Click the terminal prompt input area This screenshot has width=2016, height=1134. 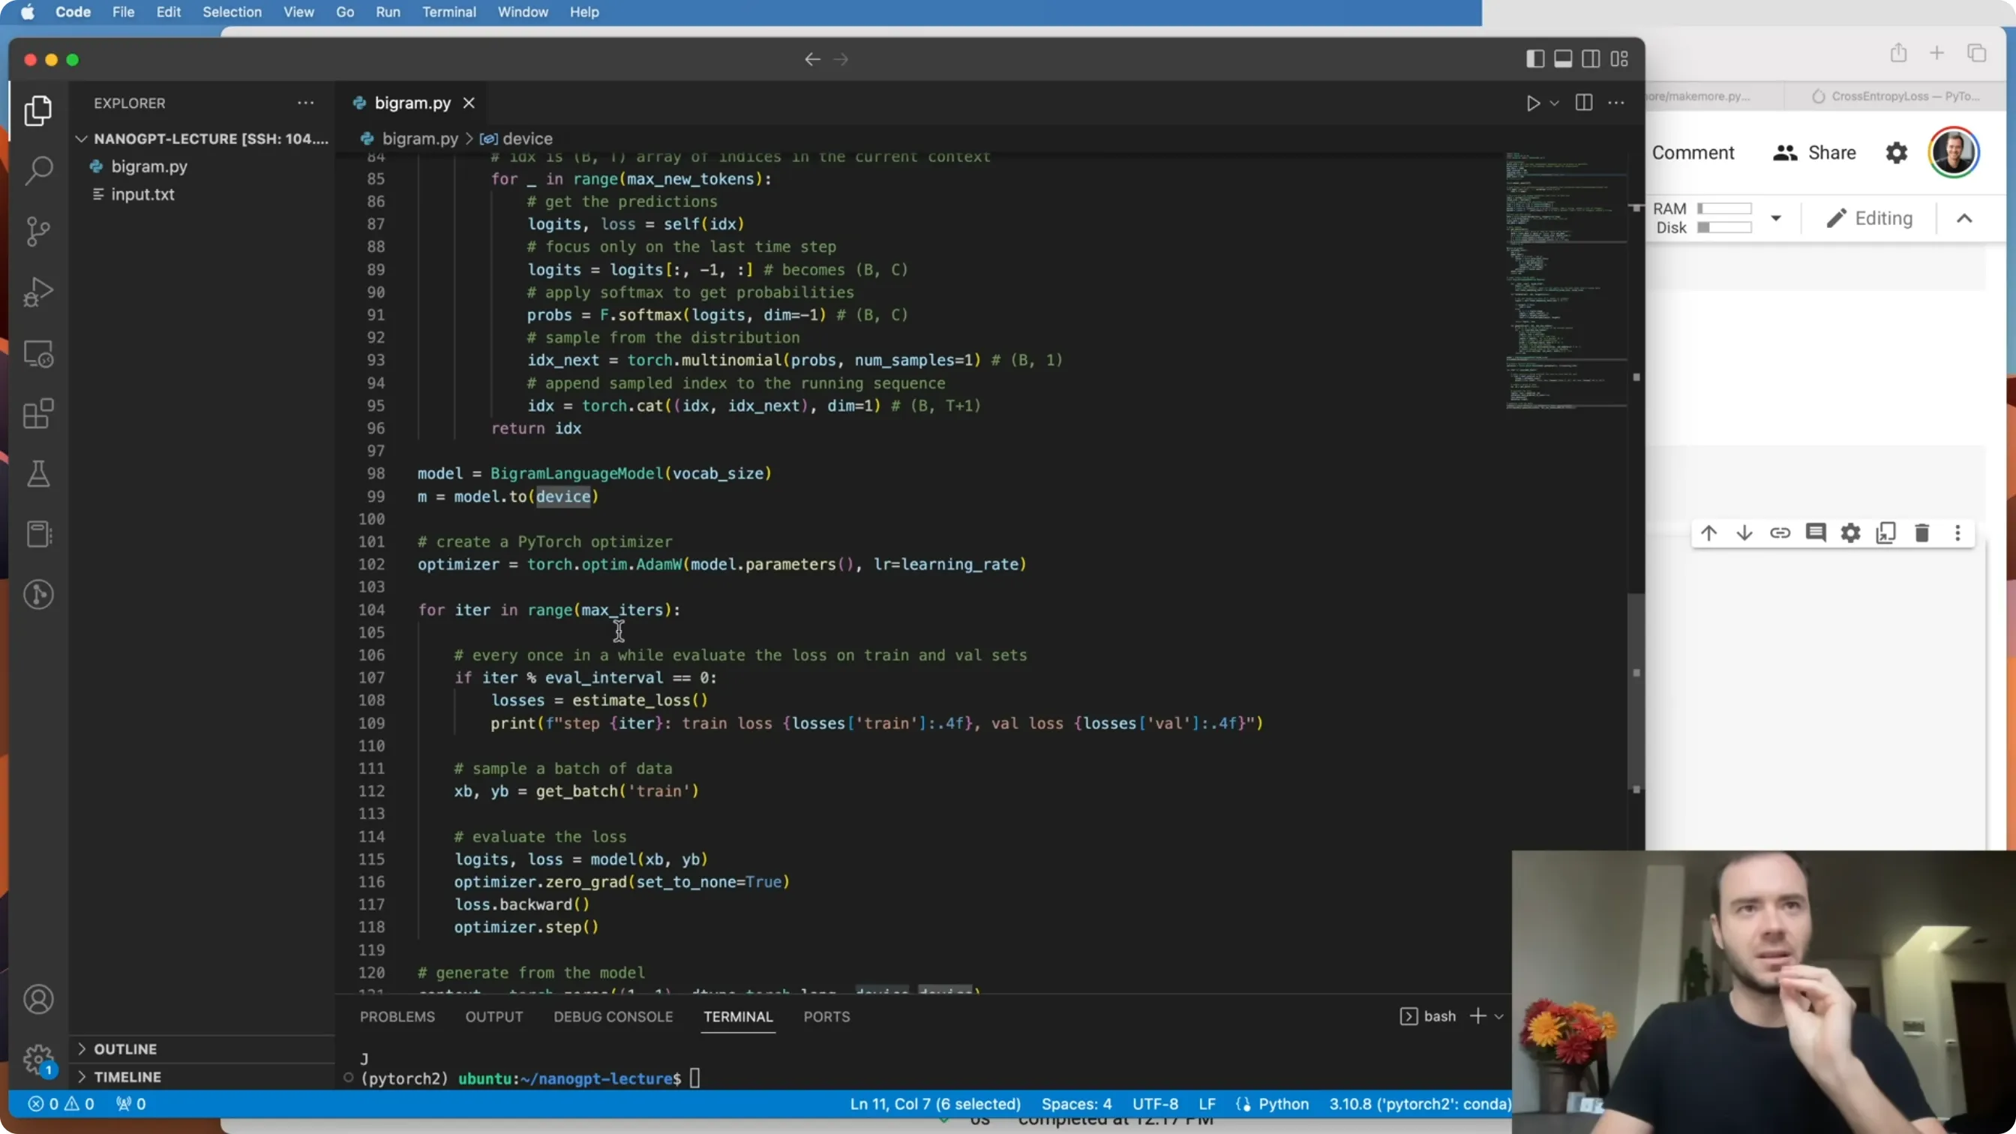coord(695,1078)
